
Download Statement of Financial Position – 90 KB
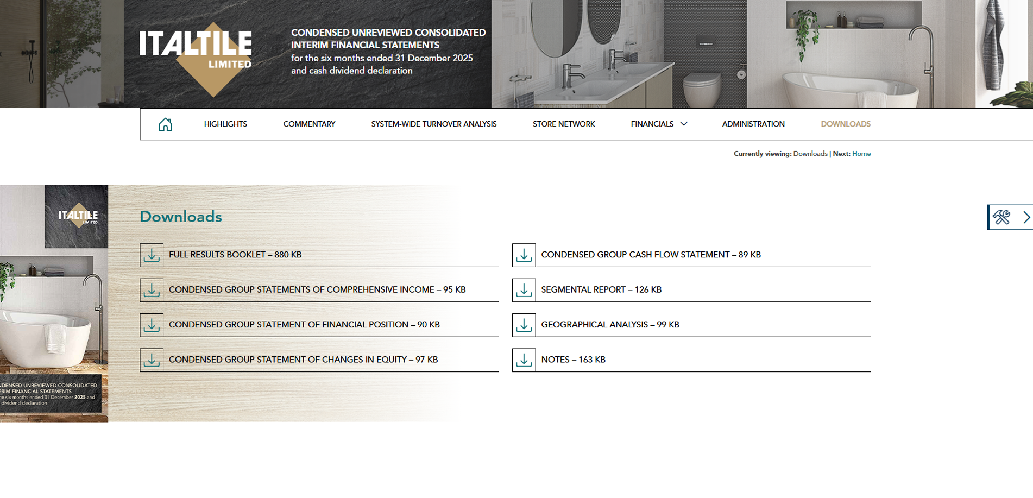point(304,325)
